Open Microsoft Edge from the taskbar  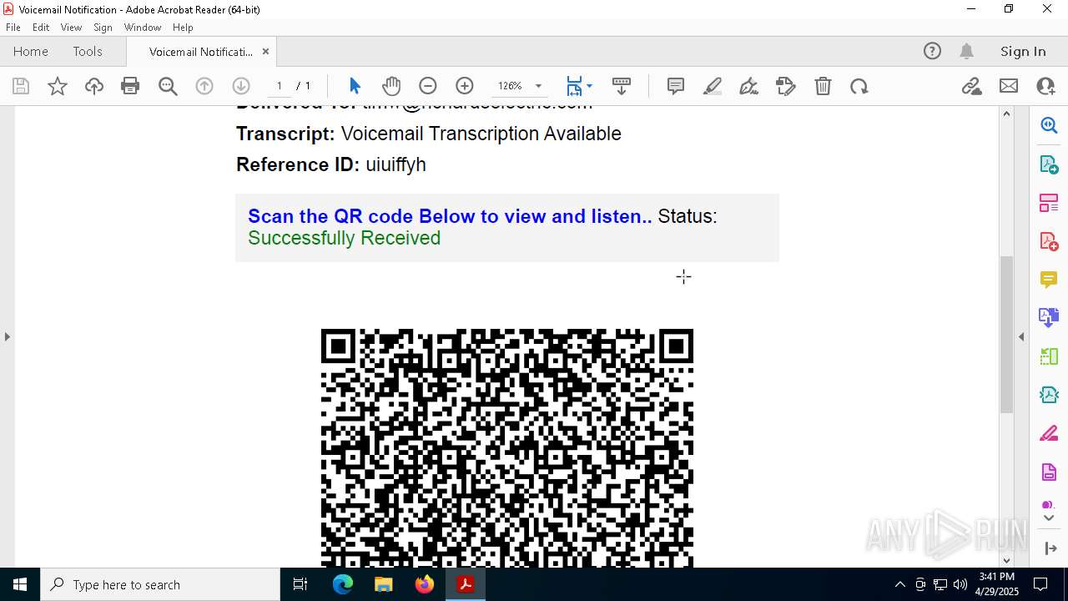point(343,584)
